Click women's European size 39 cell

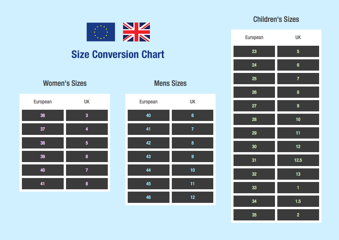(x=43, y=156)
